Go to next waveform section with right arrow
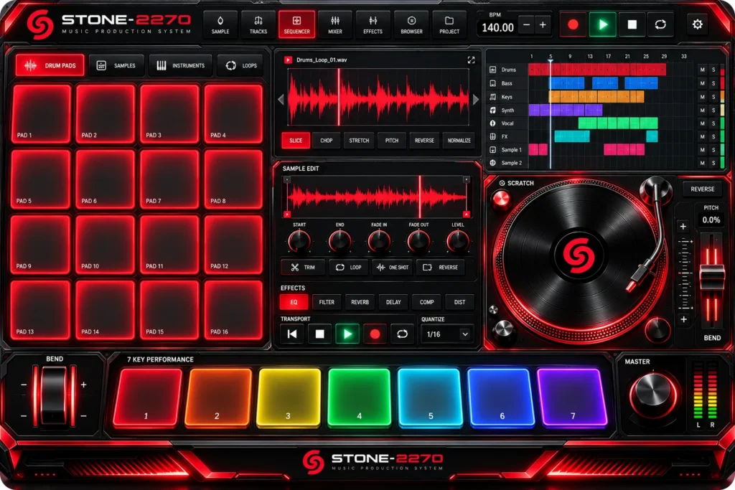The image size is (735, 490). coord(476,99)
